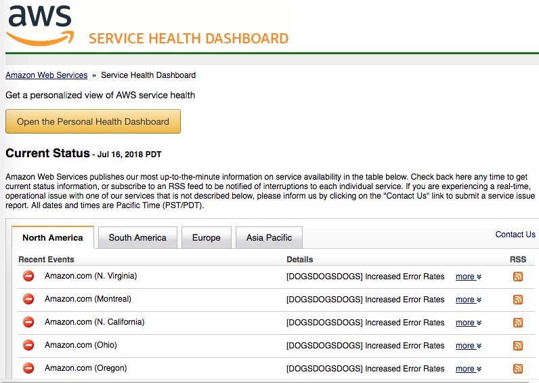Open RSS feed for Amazon.com (Ohio)
This screenshot has width=539, height=383.
518,346
